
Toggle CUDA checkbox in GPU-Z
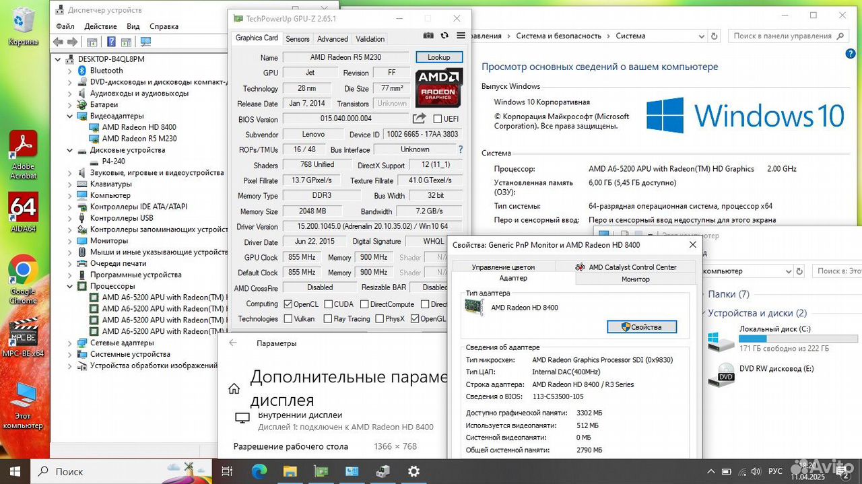coord(329,304)
